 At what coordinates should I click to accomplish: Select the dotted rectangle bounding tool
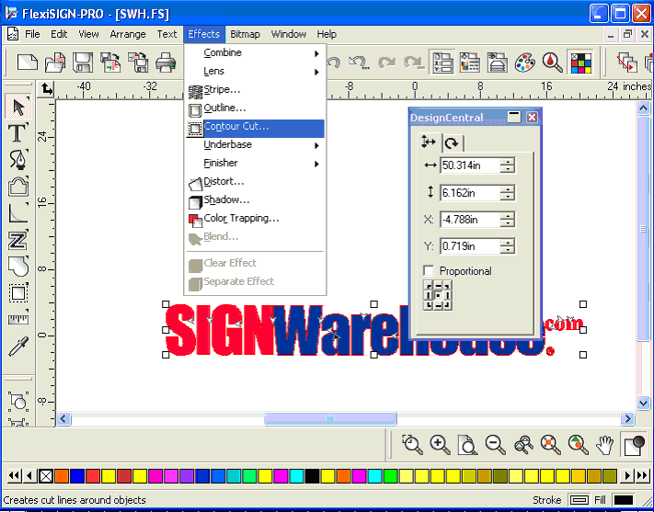18,293
